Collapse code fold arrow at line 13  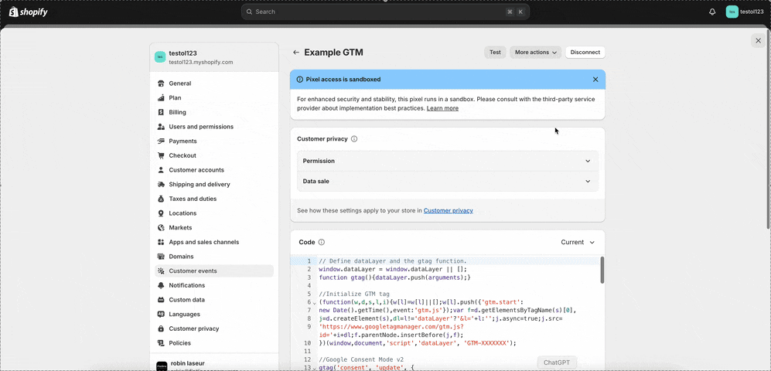point(315,368)
